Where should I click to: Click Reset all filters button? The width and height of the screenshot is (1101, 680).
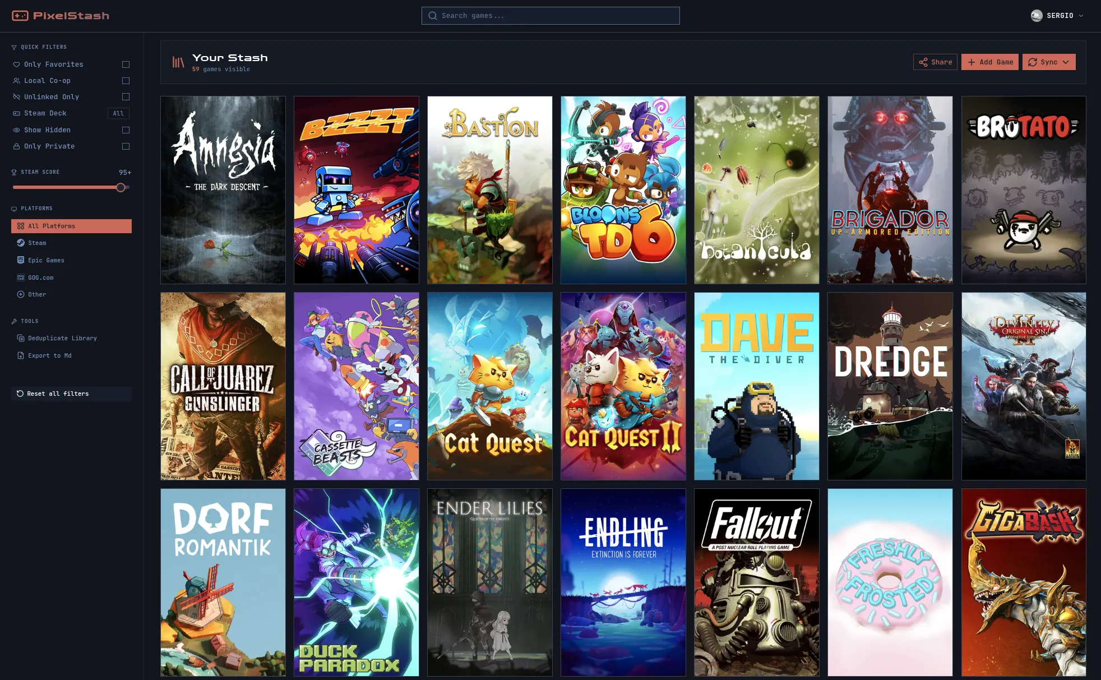tap(71, 394)
